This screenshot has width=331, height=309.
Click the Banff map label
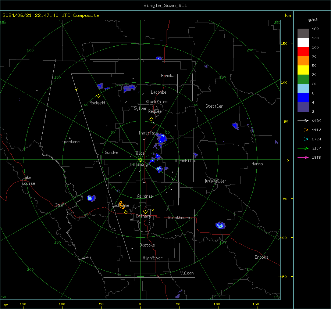click(61, 205)
